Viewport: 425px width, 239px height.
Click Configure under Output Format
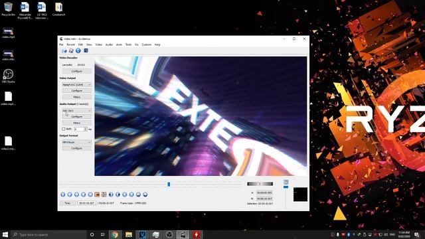77,148
